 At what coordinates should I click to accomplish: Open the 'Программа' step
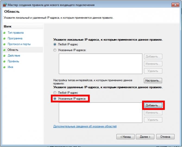point(15,39)
